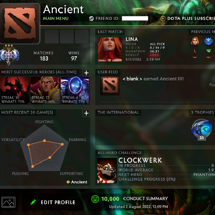Click the Steam icon beside Friend ID
The width and height of the screenshot is (215, 215).
(91, 18)
